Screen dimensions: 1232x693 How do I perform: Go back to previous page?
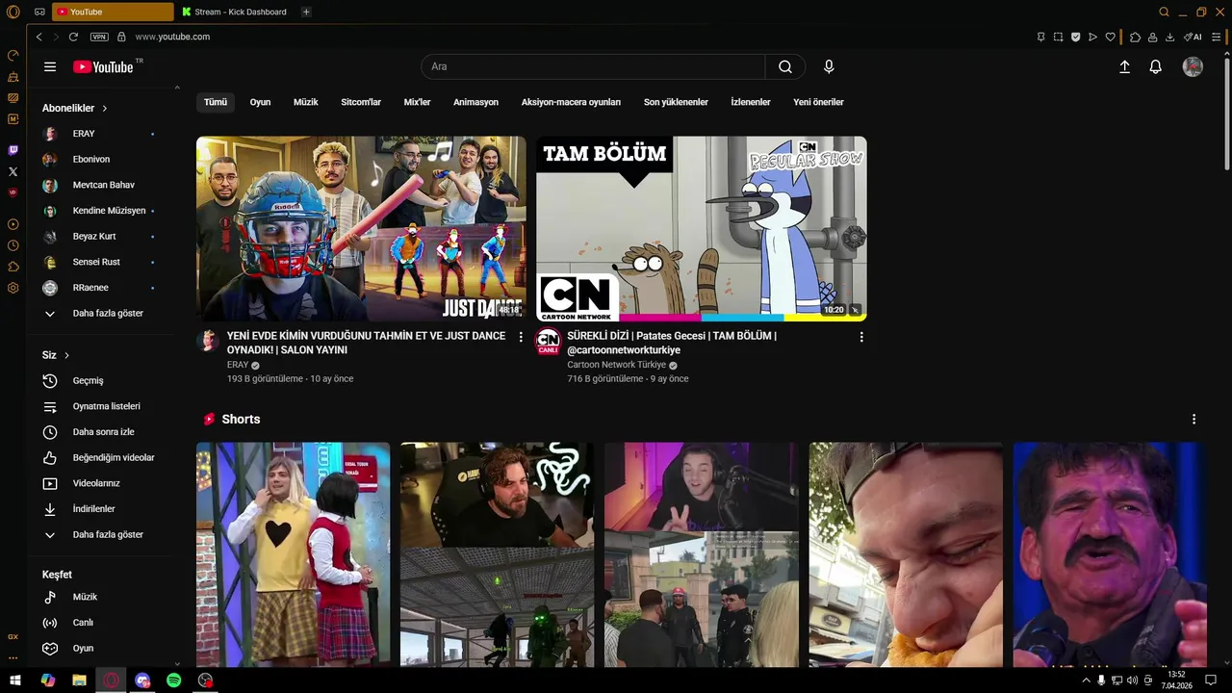tap(38, 37)
